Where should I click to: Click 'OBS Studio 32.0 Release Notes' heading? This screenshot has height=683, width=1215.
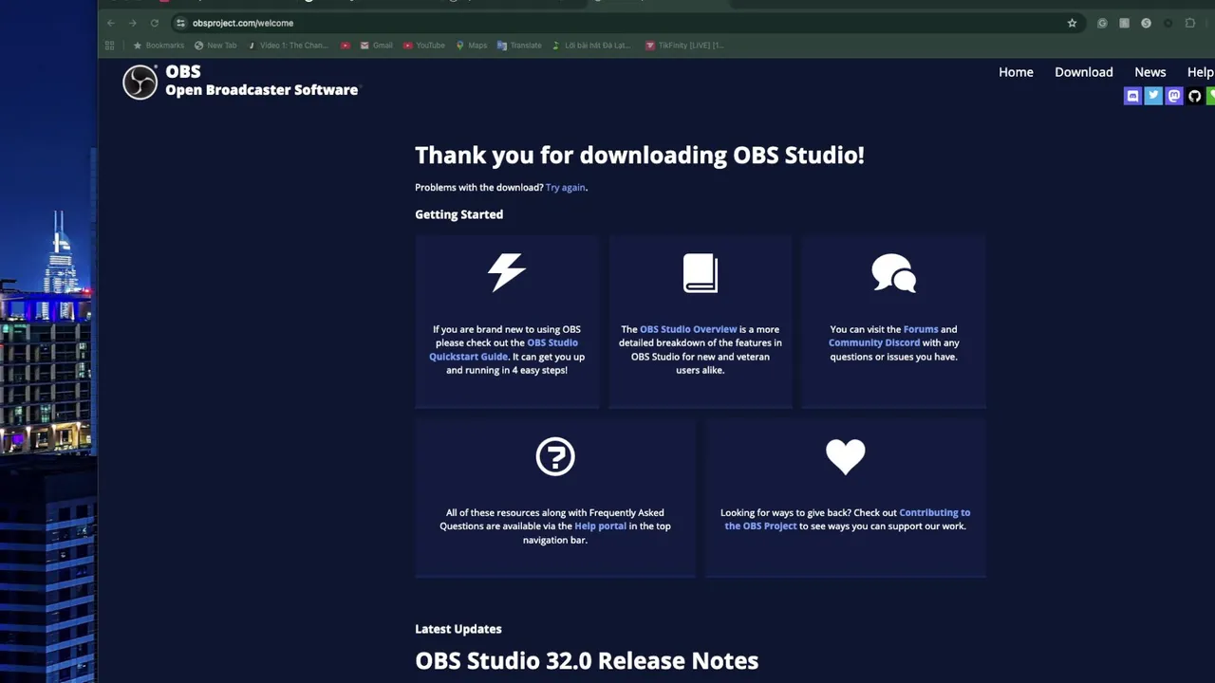(587, 661)
